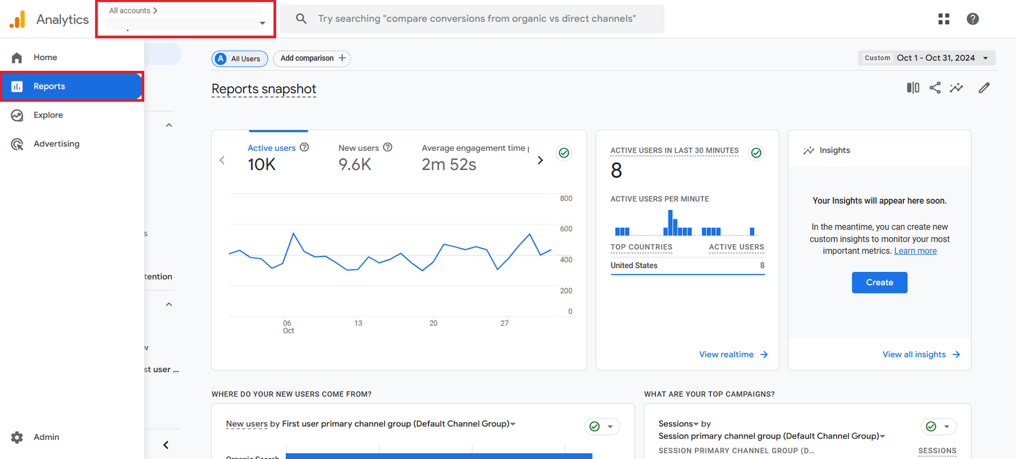The height and width of the screenshot is (459, 1016).
Task: Click the Reports bar chart icon
Action: coord(17,86)
